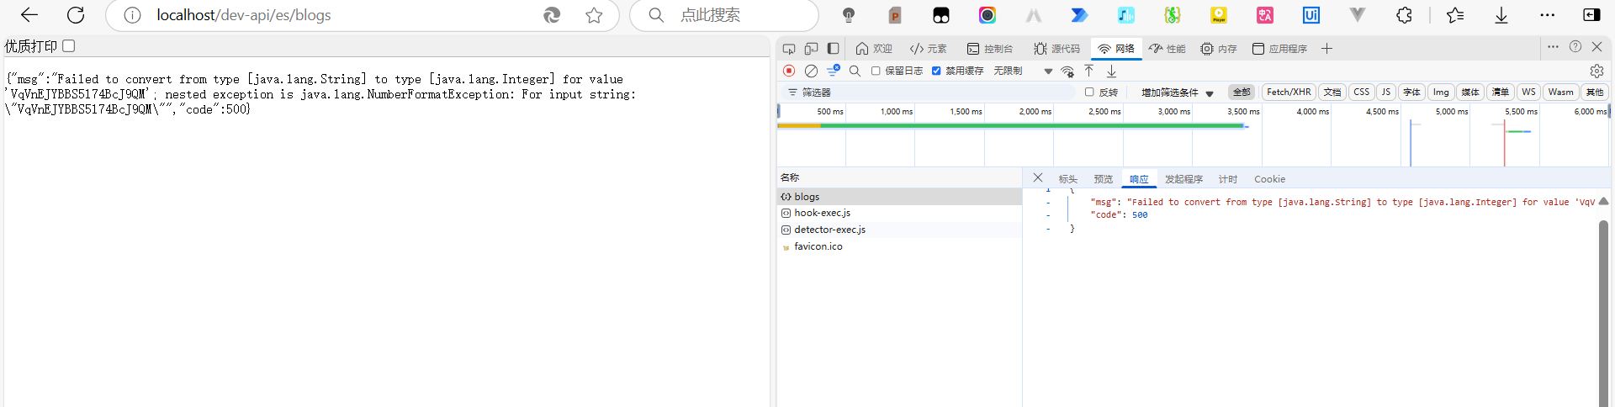
Task: Open 增加筛选条件 dropdown
Action: [x=1177, y=92]
